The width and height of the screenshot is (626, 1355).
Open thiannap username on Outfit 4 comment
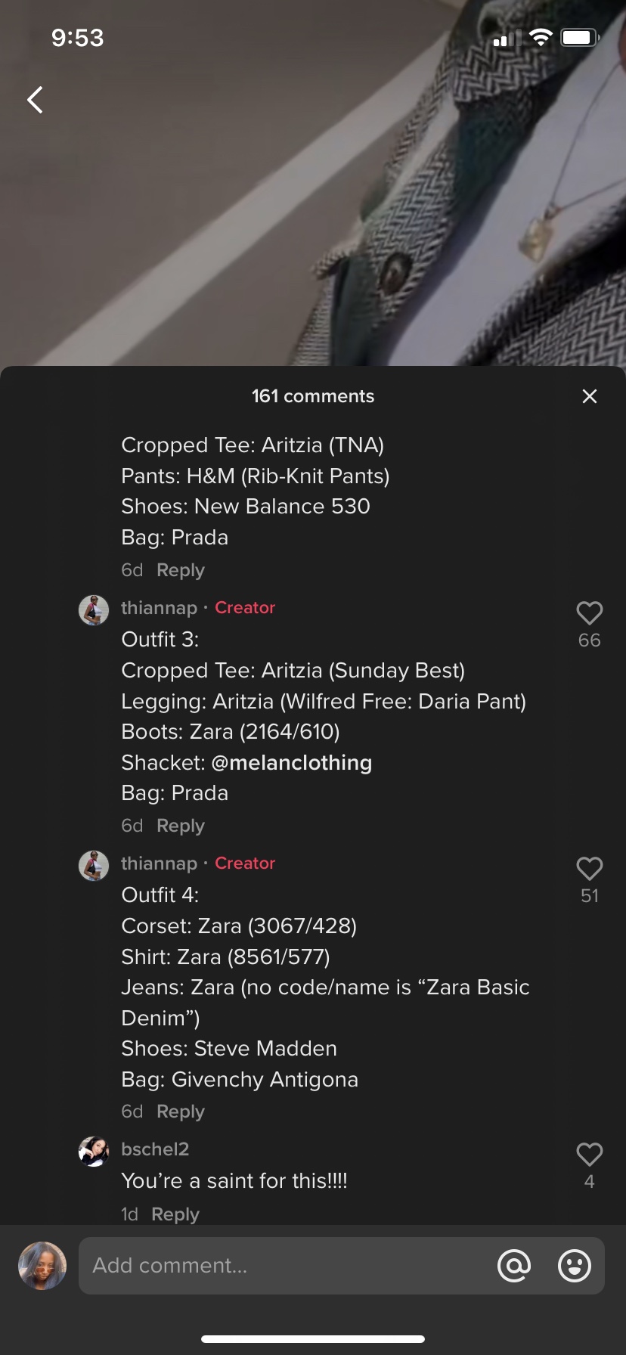point(159,864)
